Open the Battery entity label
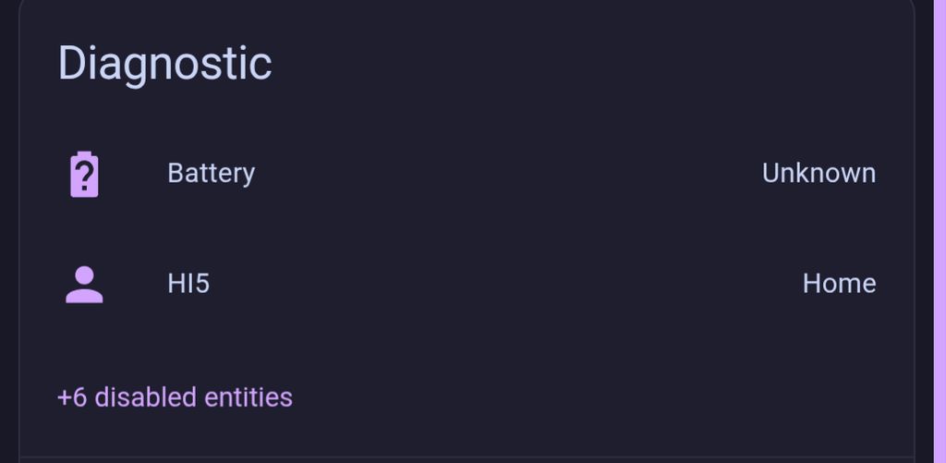The height and width of the screenshot is (463, 946). [211, 173]
